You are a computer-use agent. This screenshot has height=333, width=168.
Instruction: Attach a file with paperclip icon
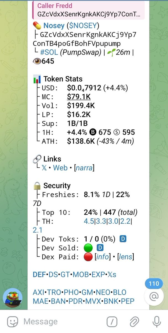pos(134,322)
